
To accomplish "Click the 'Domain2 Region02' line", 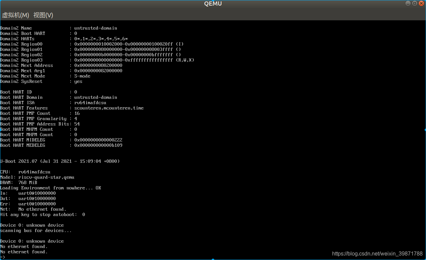I will (91, 55).
